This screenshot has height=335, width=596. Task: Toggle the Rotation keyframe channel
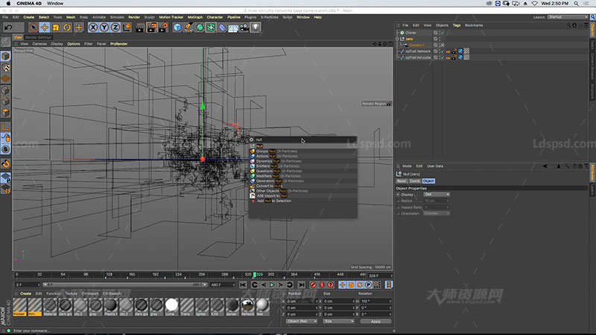[360, 285]
